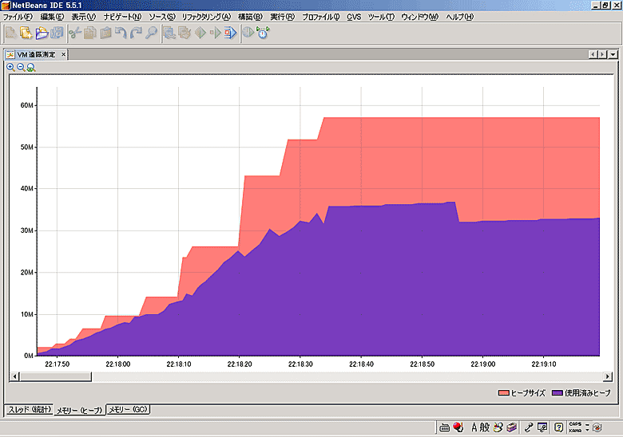Click the 22:18:30 time axis label
This screenshot has height=437, width=623.
click(x=300, y=364)
